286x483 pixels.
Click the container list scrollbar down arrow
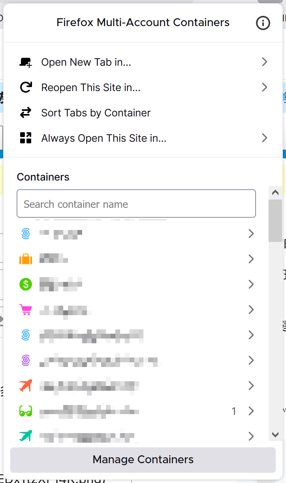pyautogui.click(x=275, y=434)
